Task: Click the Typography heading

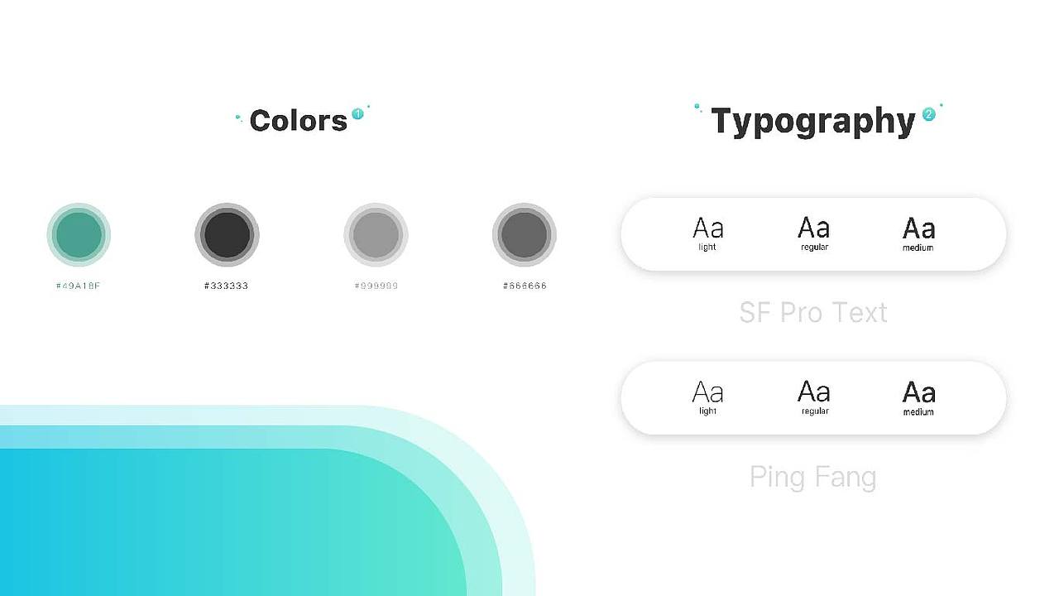Action: point(813,121)
